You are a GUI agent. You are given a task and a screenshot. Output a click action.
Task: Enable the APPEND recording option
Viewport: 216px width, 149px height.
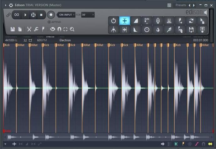coord(55,22)
